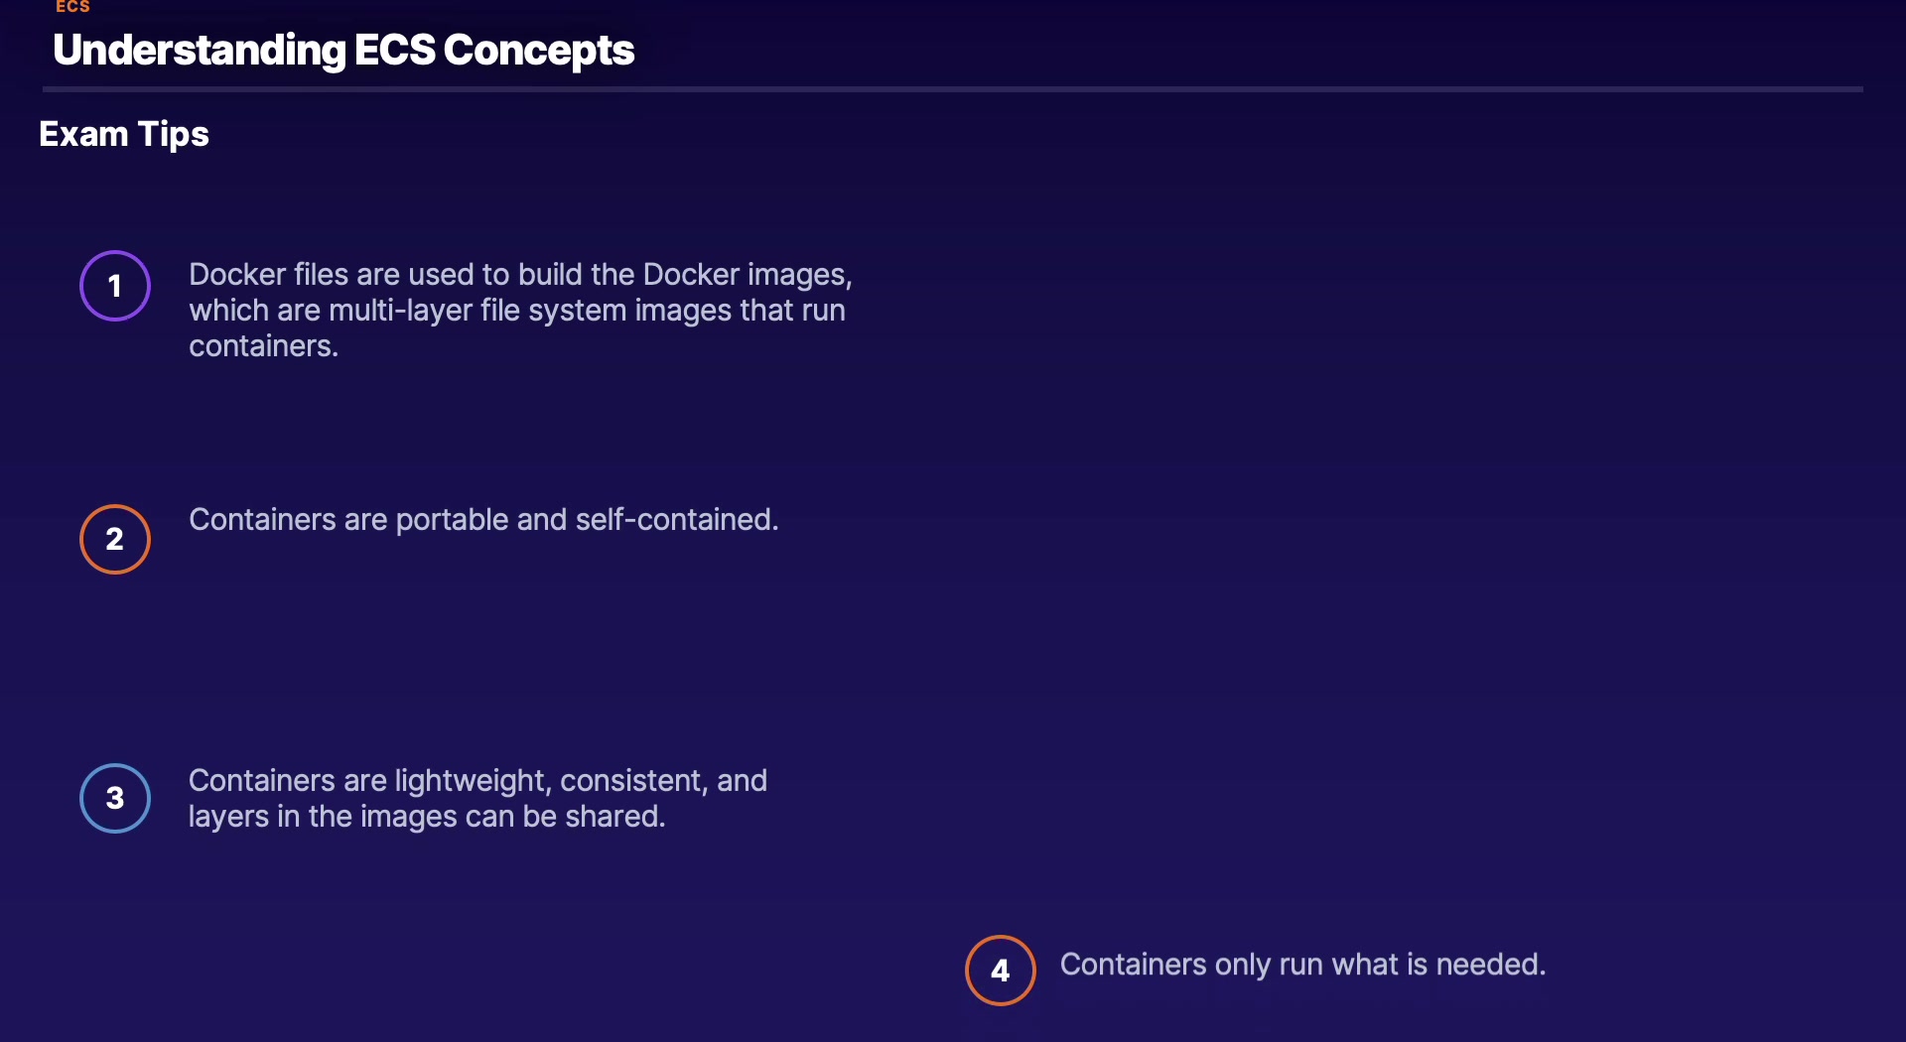Click the 'Understanding ECS Concepts' title
This screenshot has width=1906, height=1042.
[x=343, y=51]
